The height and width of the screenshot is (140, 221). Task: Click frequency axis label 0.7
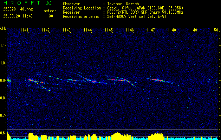2,115
